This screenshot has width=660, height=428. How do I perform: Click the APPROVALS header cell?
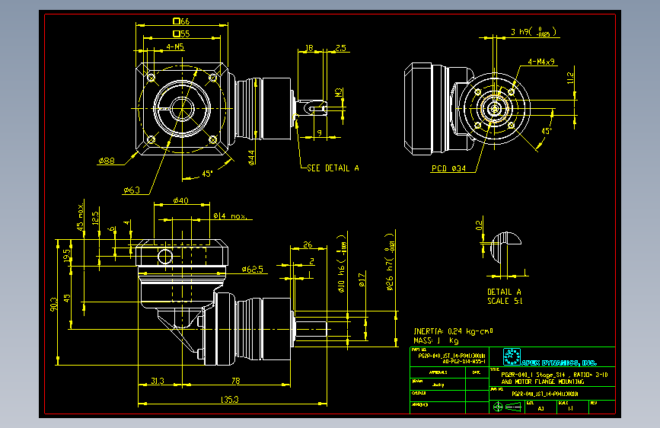click(438, 372)
